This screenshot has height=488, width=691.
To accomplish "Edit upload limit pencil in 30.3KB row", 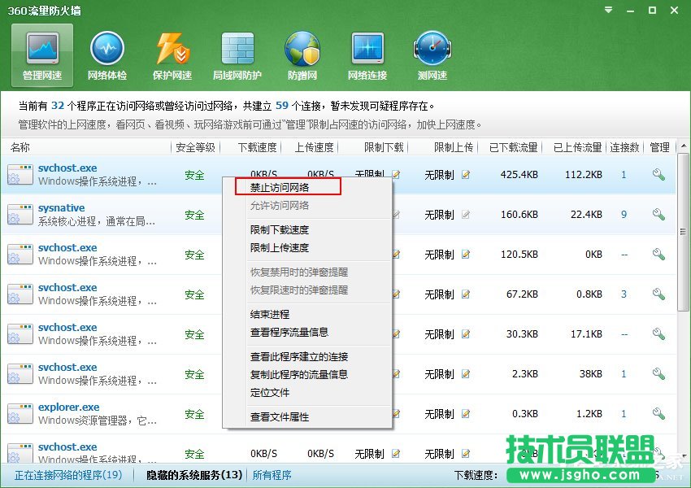I will click(x=466, y=334).
